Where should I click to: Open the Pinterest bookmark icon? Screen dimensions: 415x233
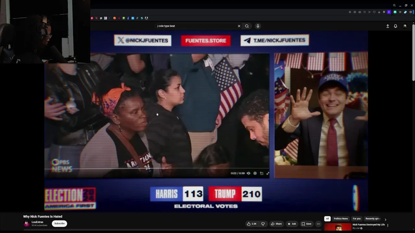coord(92,18)
